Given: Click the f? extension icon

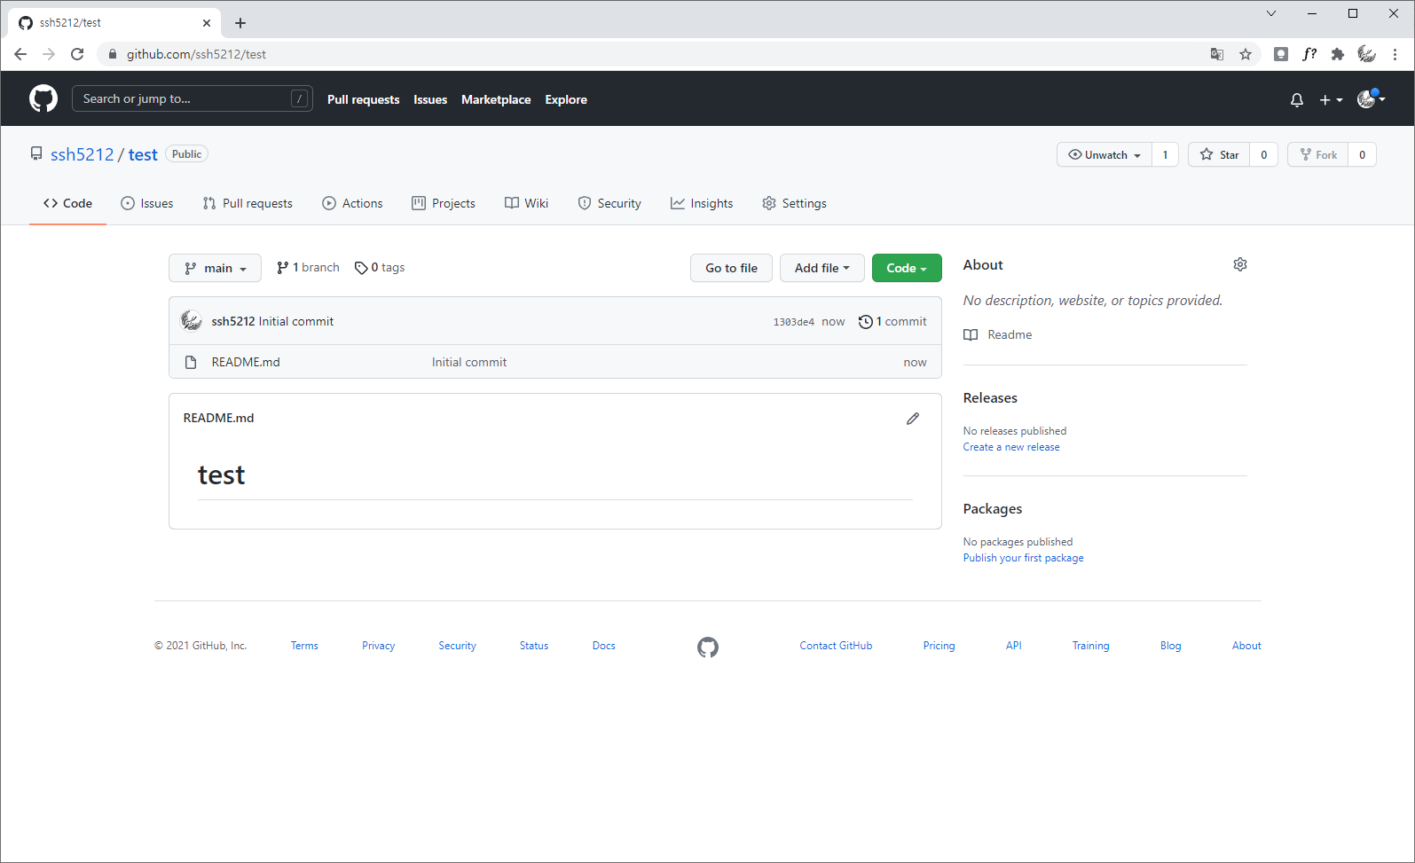Looking at the screenshot, I should pyautogui.click(x=1309, y=54).
